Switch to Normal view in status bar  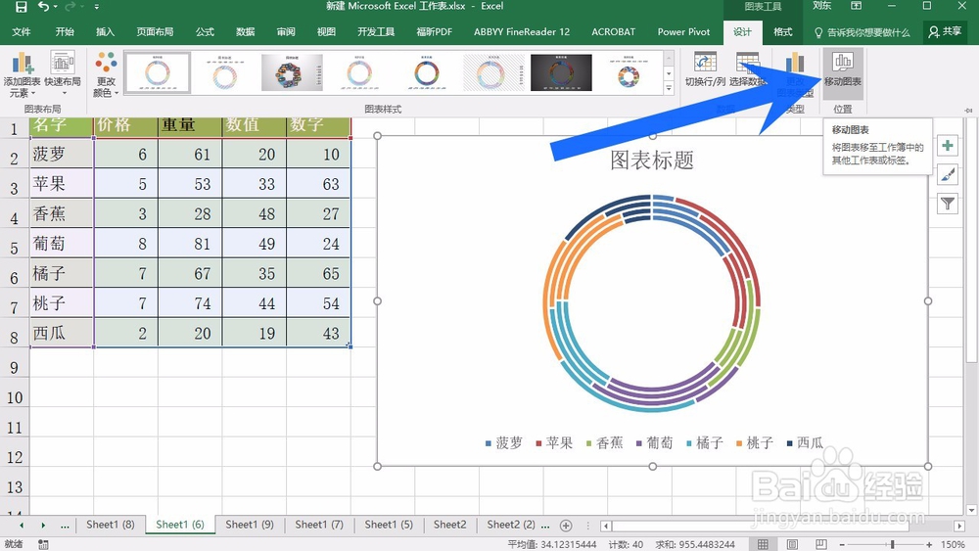763,545
